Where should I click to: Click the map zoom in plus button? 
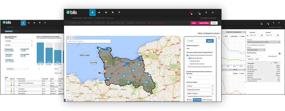coord(69,93)
